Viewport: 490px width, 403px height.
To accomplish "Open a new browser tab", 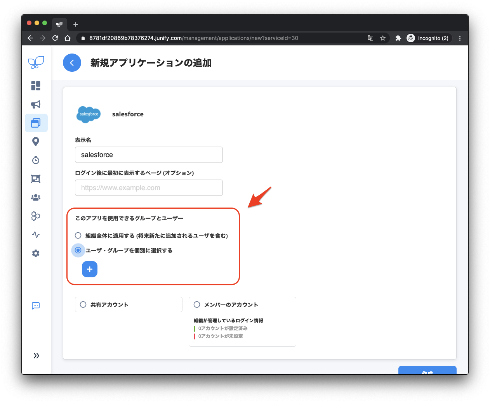I will (76, 24).
